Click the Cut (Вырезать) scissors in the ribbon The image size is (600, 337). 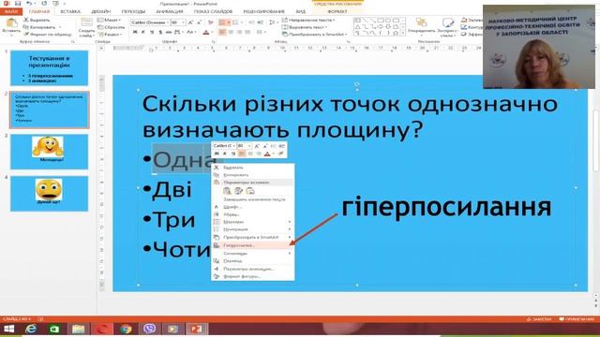pyautogui.click(x=26, y=20)
